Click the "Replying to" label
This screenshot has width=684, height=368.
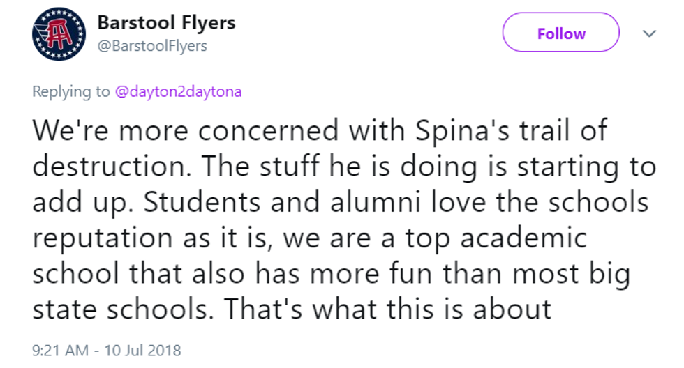[x=71, y=92]
